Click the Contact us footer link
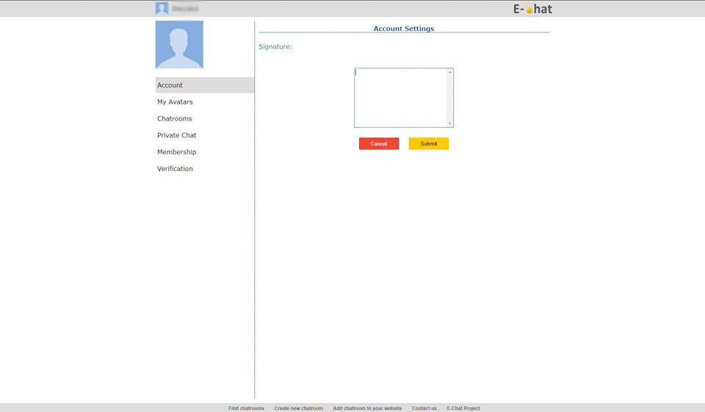The image size is (705, 412). 424,408
